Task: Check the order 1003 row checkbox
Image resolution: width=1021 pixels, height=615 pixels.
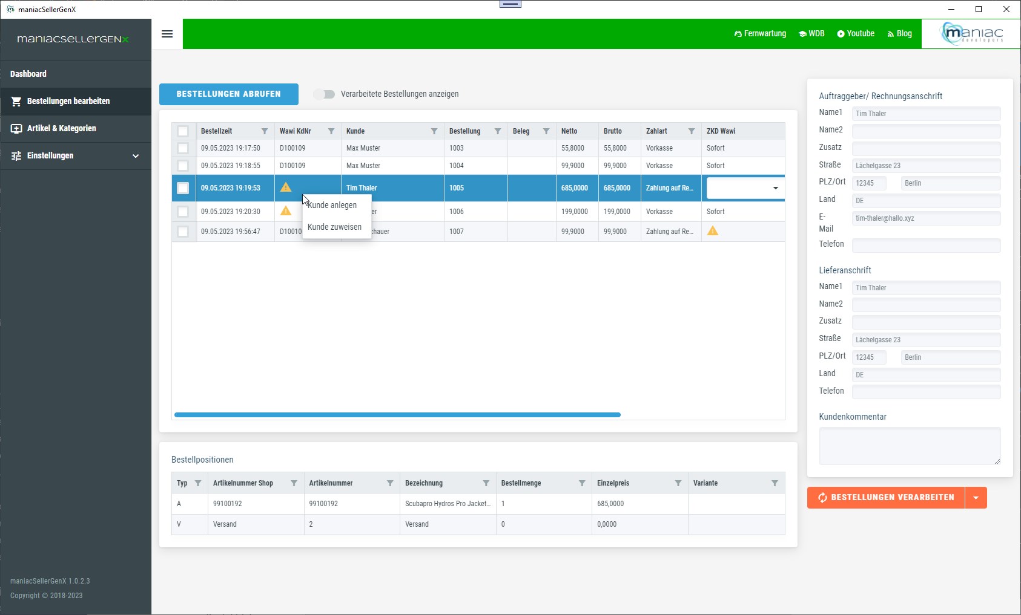Action: point(183,148)
